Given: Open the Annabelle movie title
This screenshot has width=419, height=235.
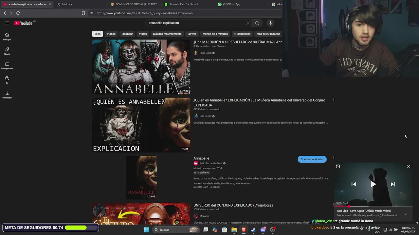Looking at the screenshot, I should pyautogui.click(x=201, y=158).
